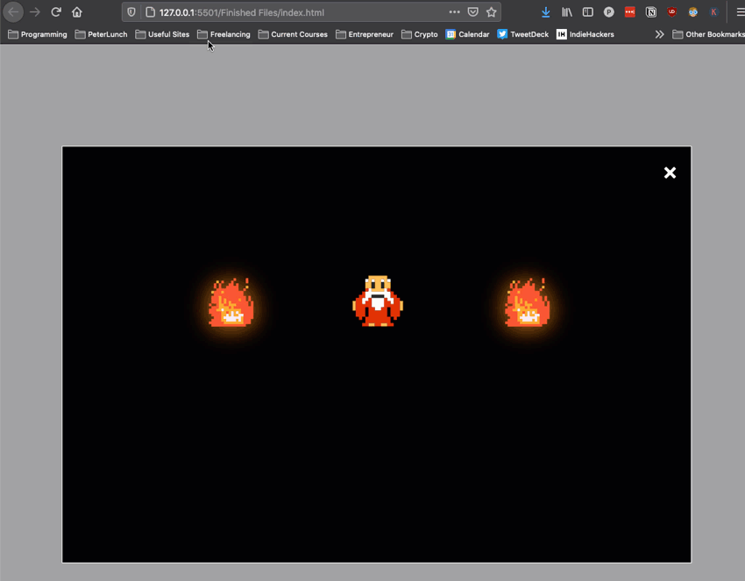Viewport: 745px width, 581px height.
Task: Open the browser home page icon
Action: [77, 12]
